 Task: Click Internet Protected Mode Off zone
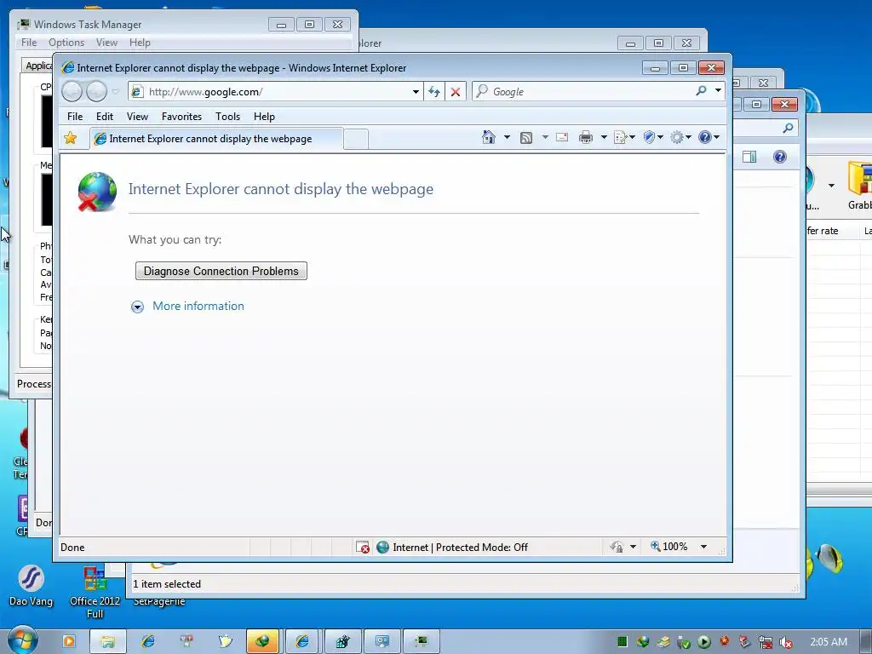coord(452,548)
